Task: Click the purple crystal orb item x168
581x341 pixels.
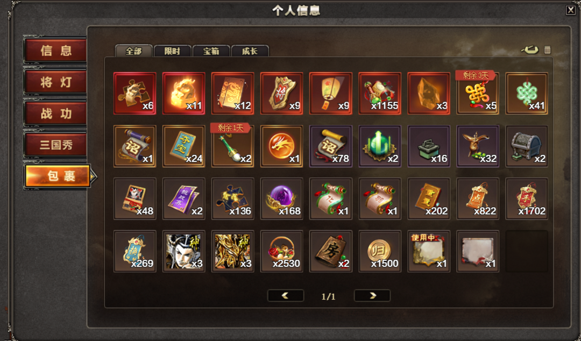Action: [281, 198]
